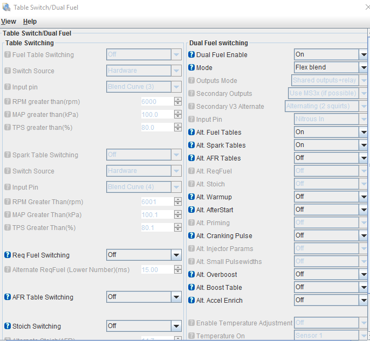Open help for Alt. Overboost

(191, 274)
